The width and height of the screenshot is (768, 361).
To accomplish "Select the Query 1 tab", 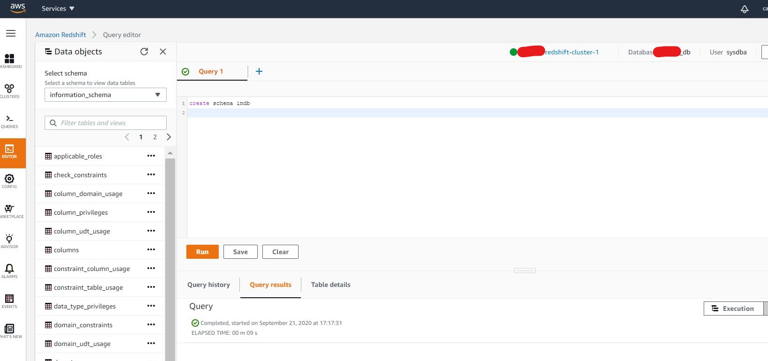I will click(x=211, y=71).
